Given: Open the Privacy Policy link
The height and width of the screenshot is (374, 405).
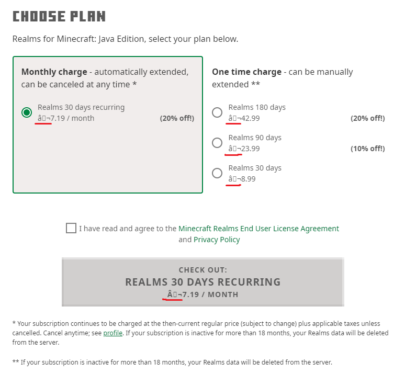Looking at the screenshot, I should coord(217,240).
